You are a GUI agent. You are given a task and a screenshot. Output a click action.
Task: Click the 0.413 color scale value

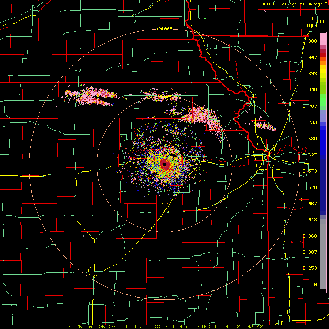click(x=310, y=220)
